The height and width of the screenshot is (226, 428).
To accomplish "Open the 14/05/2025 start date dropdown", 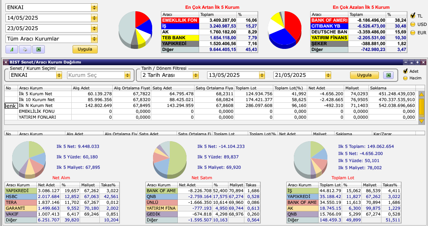I will (94, 18).
